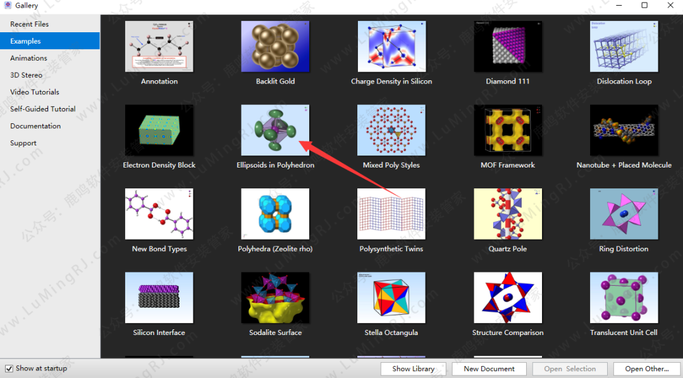Pick the Sodalite Surface example
683x378 pixels.
pyautogui.click(x=275, y=298)
